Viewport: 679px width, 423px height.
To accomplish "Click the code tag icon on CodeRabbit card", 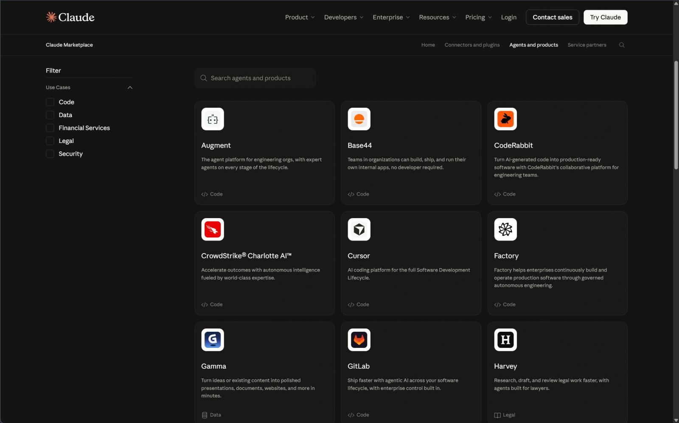I will (497, 194).
